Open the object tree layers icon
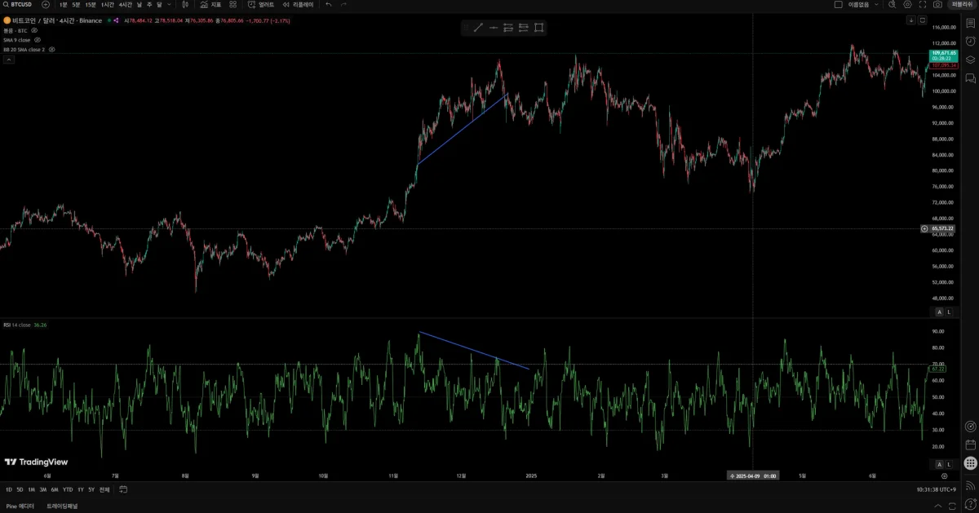Screen dimensions: 979x513 [x=970, y=60]
